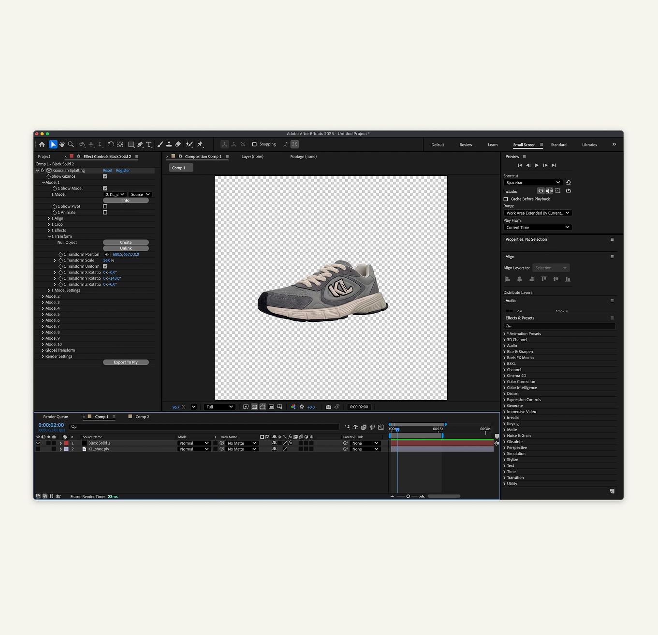This screenshot has width=658, height=635.
Task: Switch to the Render Queue tab
Action: [56, 417]
